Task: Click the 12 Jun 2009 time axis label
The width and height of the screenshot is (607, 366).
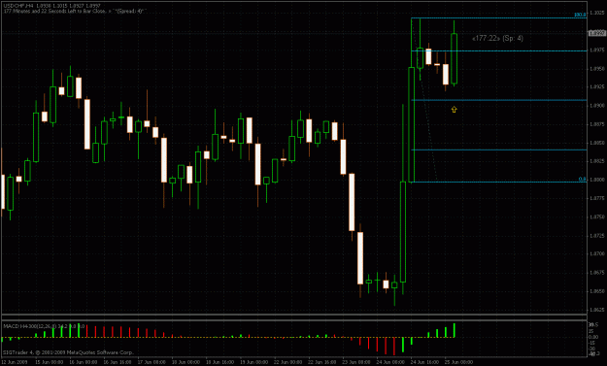Action: pos(15,362)
